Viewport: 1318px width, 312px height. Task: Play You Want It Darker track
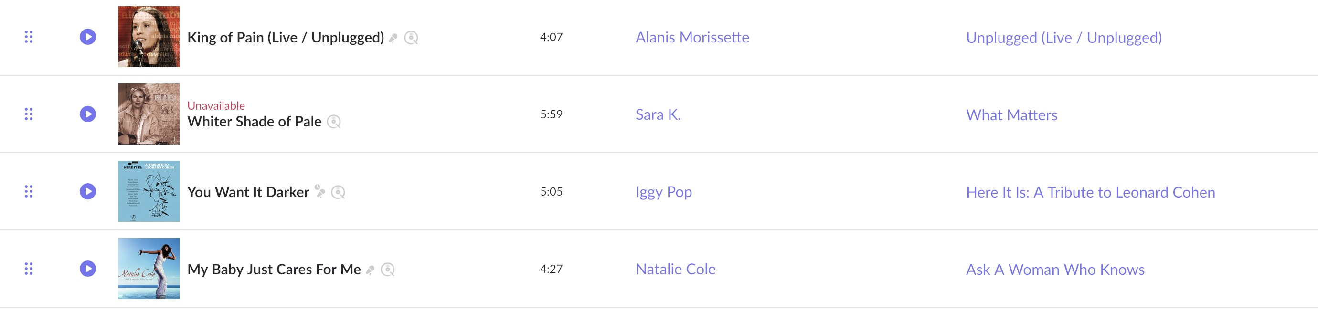pyautogui.click(x=88, y=191)
